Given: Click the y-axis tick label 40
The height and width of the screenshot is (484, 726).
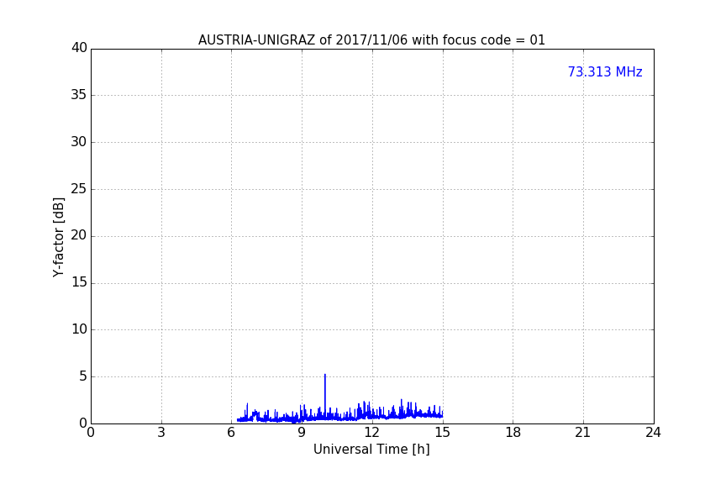Looking at the screenshot, I should pos(79,48).
